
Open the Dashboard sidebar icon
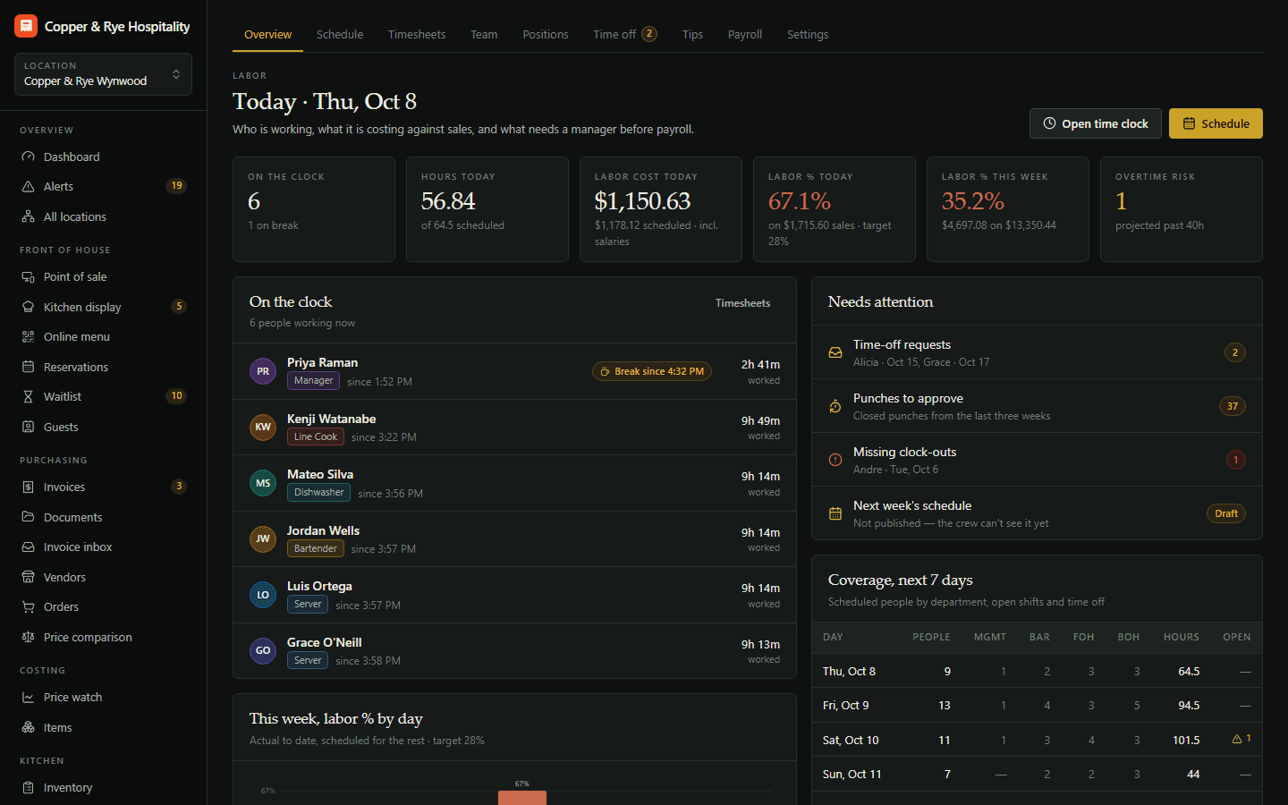point(28,157)
